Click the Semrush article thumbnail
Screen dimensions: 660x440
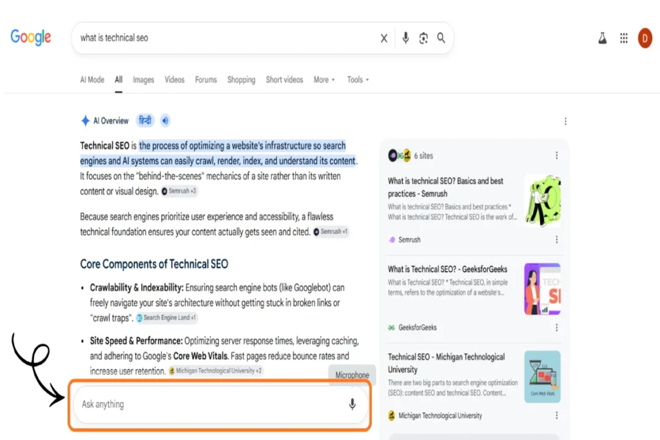543,200
